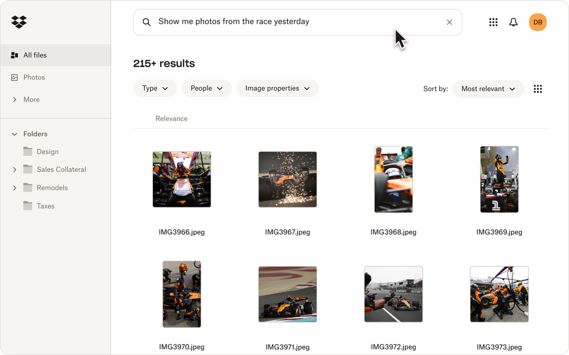Click the DB account avatar
This screenshot has width=569, height=355.
(x=537, y=22)
